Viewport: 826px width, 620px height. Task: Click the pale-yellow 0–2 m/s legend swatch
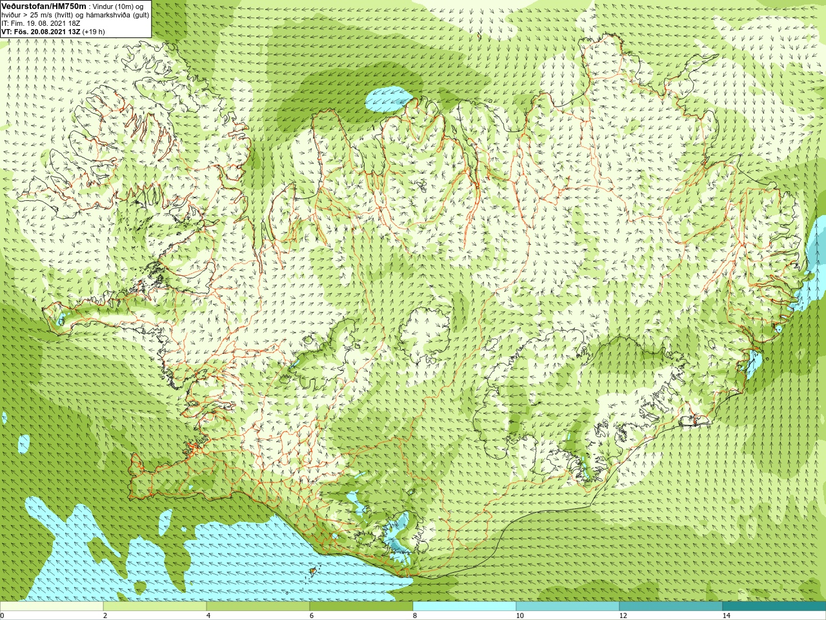pos(52,606)
